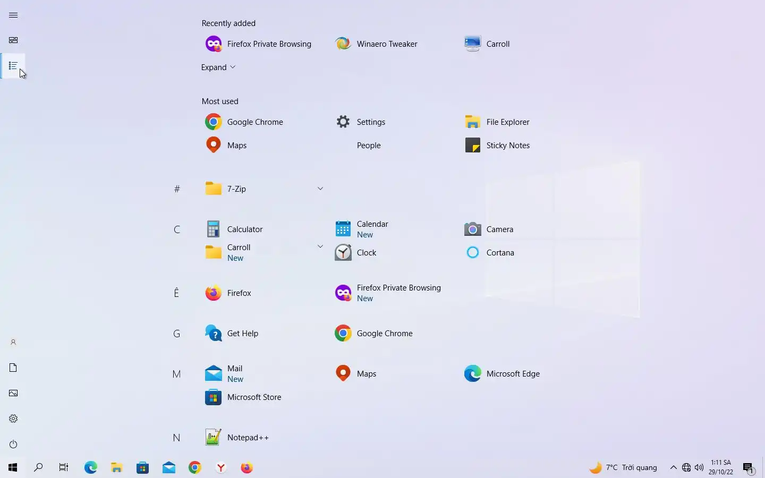This screenshot has width=765, height=478.
Task: Expand the Recently added list
Action: [x=218, y=67]
